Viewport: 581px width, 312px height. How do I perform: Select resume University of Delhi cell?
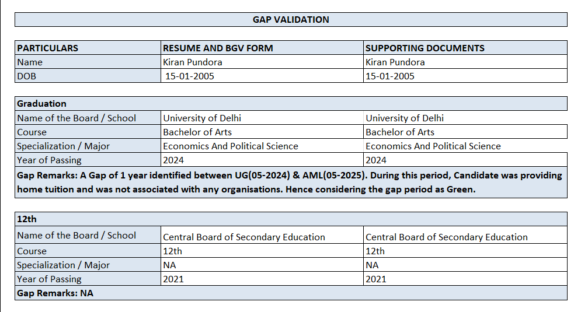[x=202, y=118]
